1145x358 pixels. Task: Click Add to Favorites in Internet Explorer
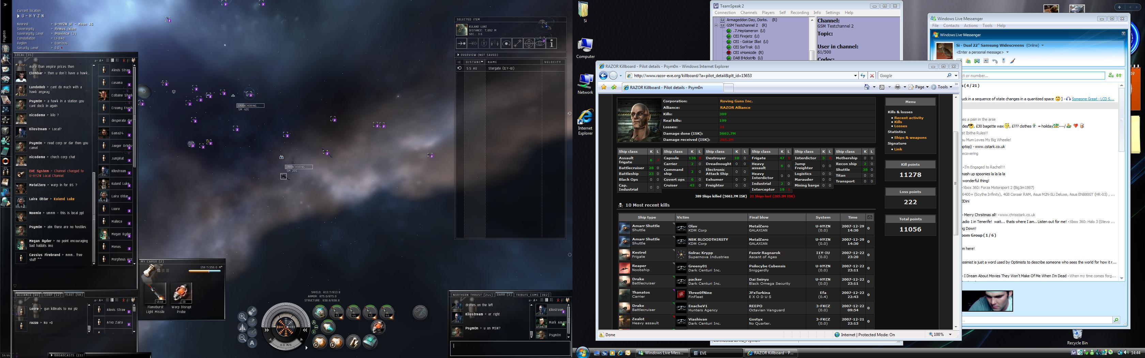point(614,87)
